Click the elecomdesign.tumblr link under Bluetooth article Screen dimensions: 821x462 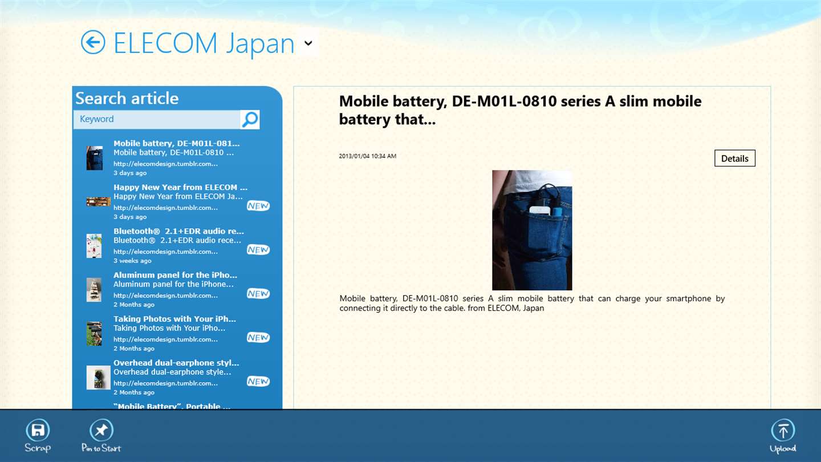point(166,252)
